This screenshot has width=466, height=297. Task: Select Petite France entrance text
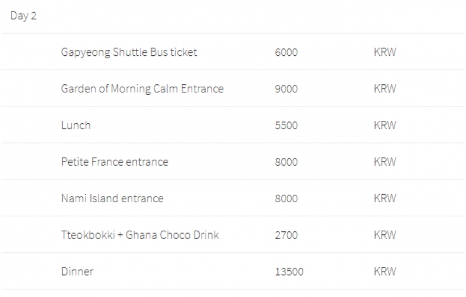point(115,162)
